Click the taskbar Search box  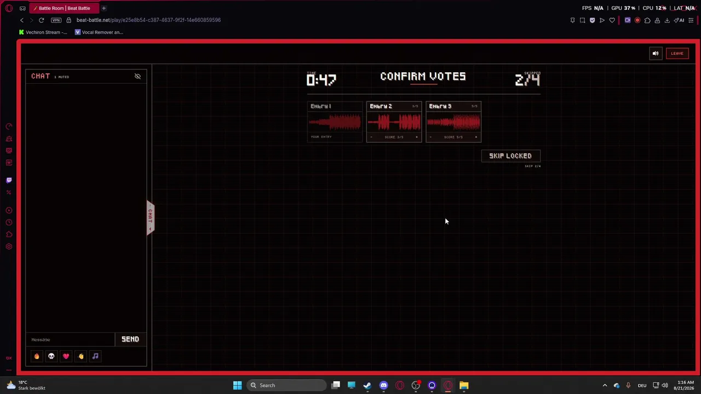pos(286,385)
